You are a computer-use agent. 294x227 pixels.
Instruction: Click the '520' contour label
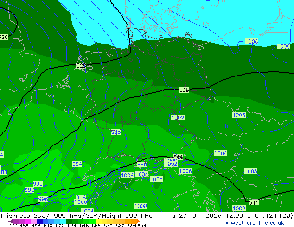[4, 37]
